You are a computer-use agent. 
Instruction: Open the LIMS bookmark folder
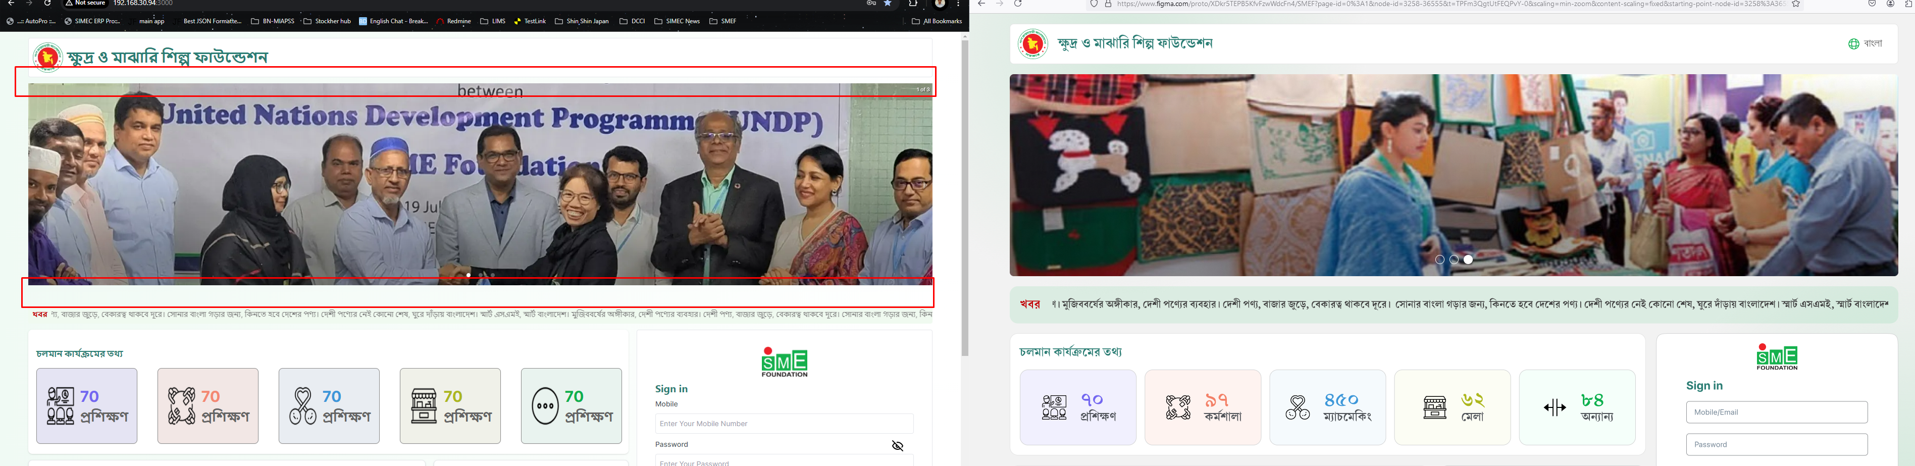point(493,22)
